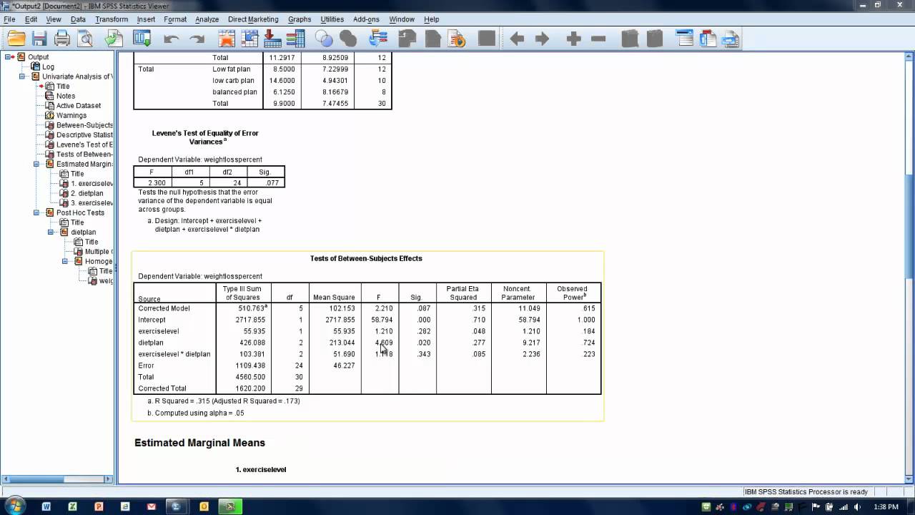Image resolution: width=915 pixels, height=515 pixels.
Task: Click the Promote left-arrow toolbar icon
Action: pos(517,39)
